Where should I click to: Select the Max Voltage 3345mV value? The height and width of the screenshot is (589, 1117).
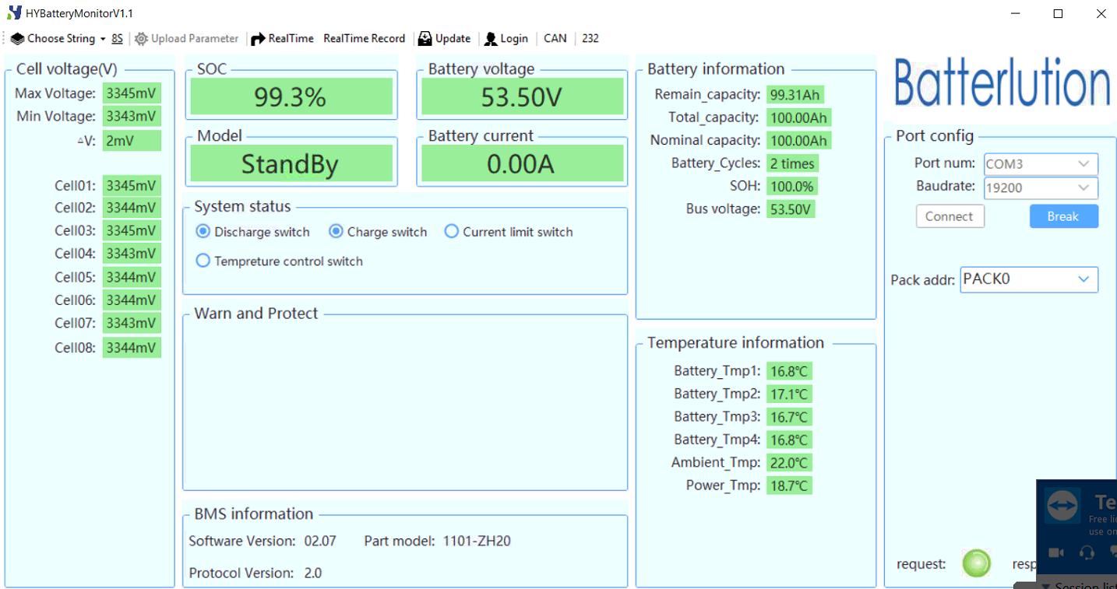pos(132,93)
